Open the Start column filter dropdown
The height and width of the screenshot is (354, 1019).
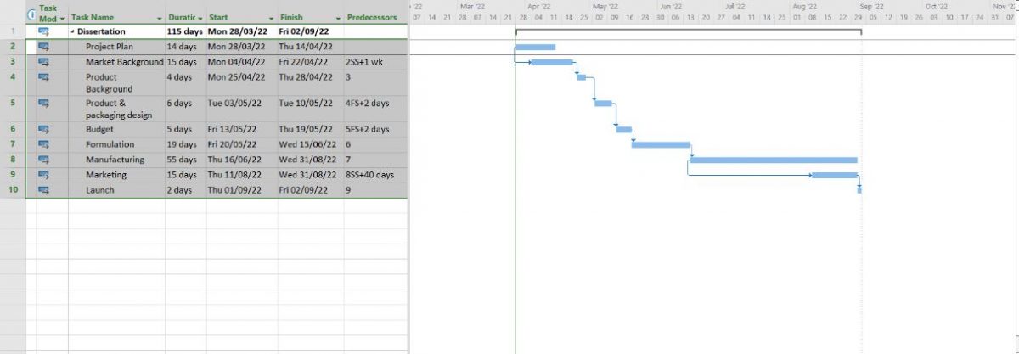272,18
